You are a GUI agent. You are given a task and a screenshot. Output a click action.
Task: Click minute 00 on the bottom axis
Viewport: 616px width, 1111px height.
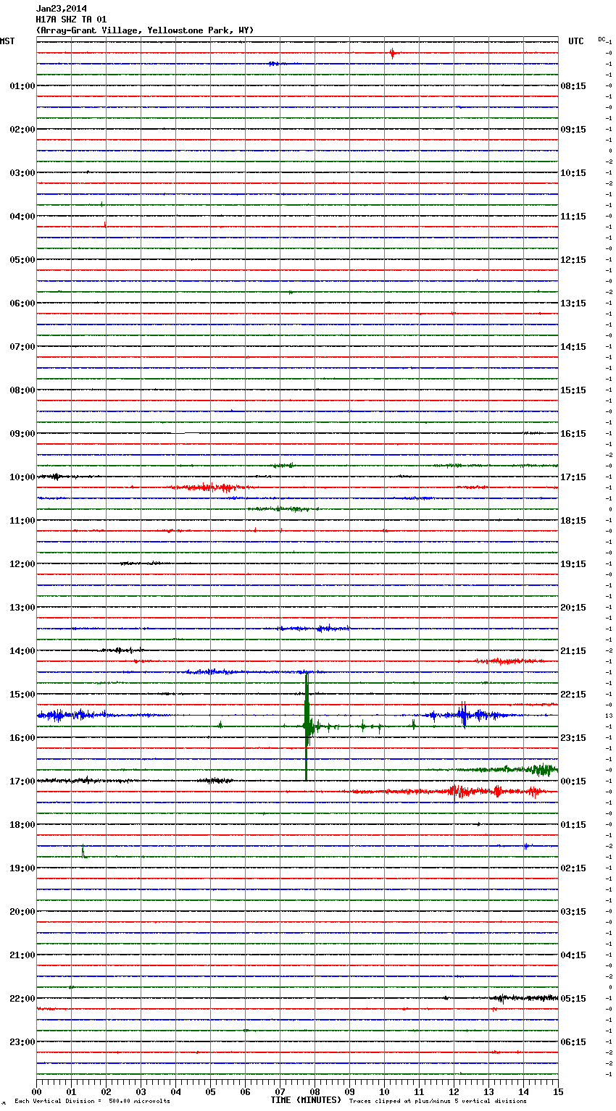coord(36,1091)
